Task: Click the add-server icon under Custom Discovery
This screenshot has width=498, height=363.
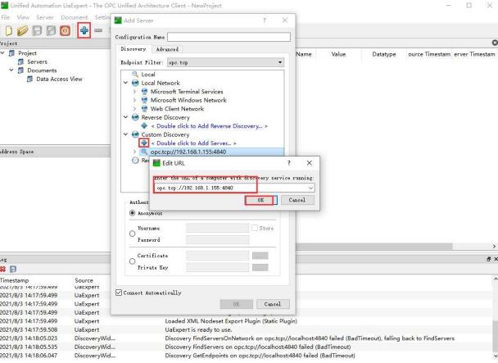Action: click(x=144, y=143)
